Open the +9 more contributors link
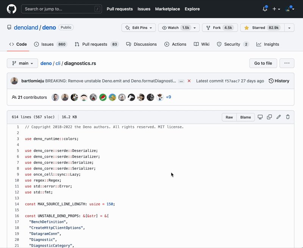 pos(168,97)
